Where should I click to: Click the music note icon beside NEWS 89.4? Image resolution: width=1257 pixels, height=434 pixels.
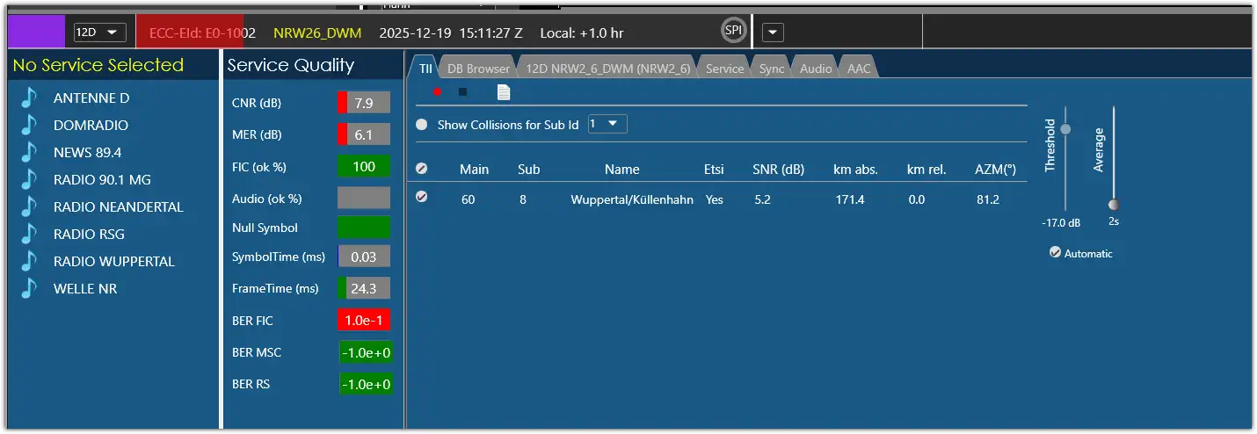pyautogui.click(x=31, y=152)
